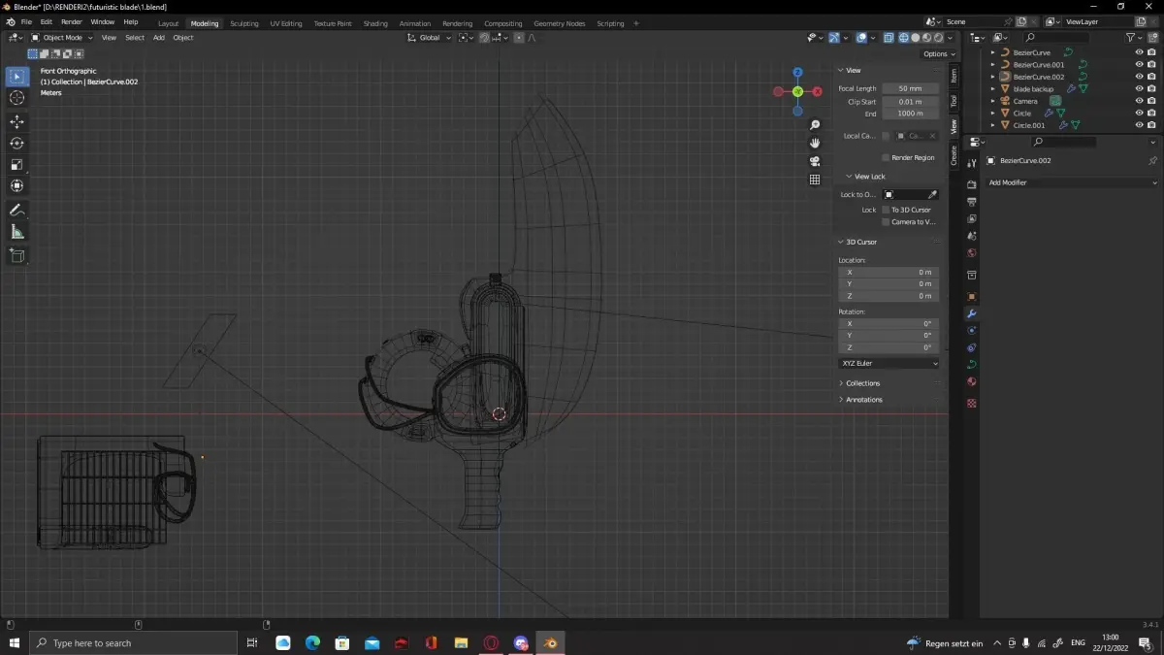Open the Global transform orientation dropdown

(x=429, y=38)
